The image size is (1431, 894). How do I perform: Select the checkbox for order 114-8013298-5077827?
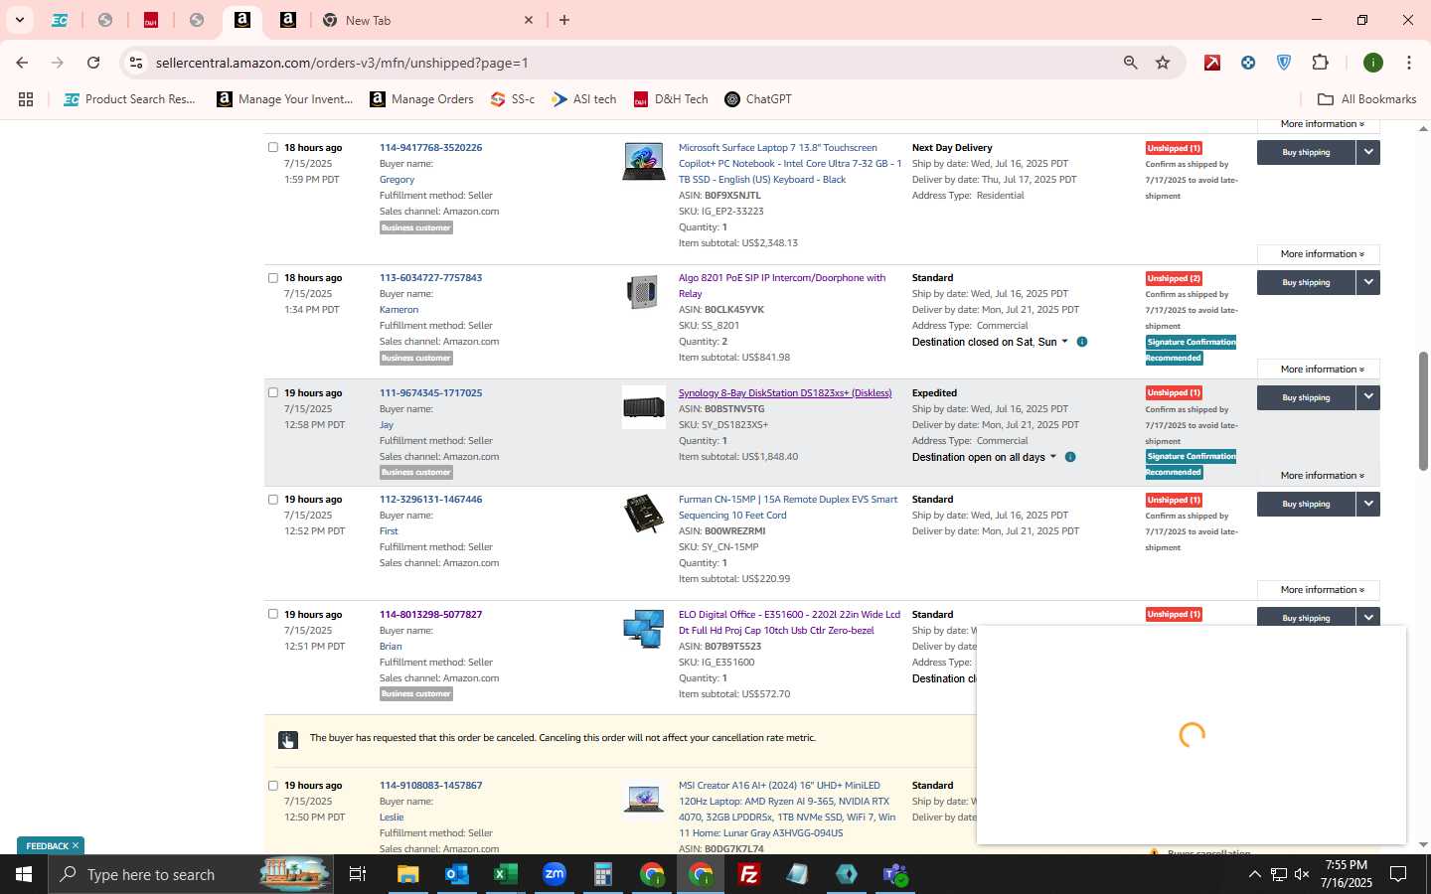coord(273,614)
